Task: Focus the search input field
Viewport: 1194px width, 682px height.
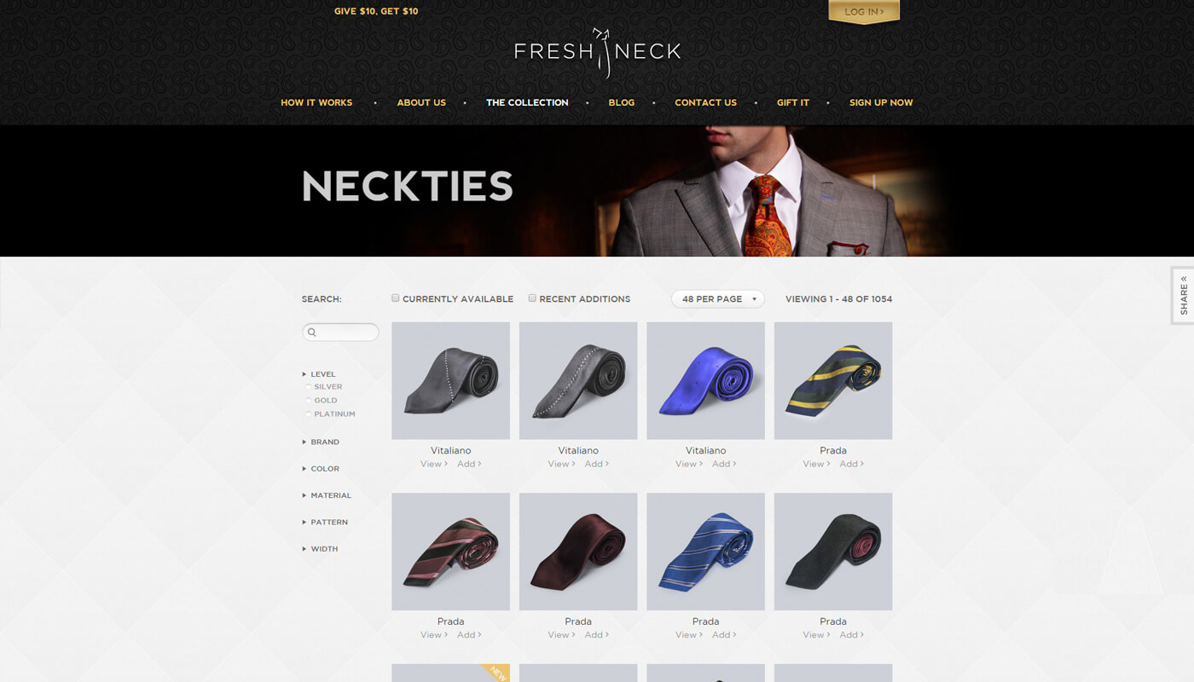Action: coord(340,332)
